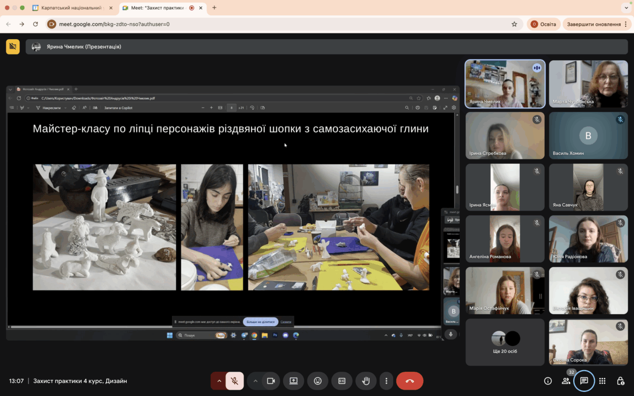The width and height of the screenshot is (634, 396).
Task: Click the meet.google.com address bar
Action: pyautogui.click(x=264, y=24)
